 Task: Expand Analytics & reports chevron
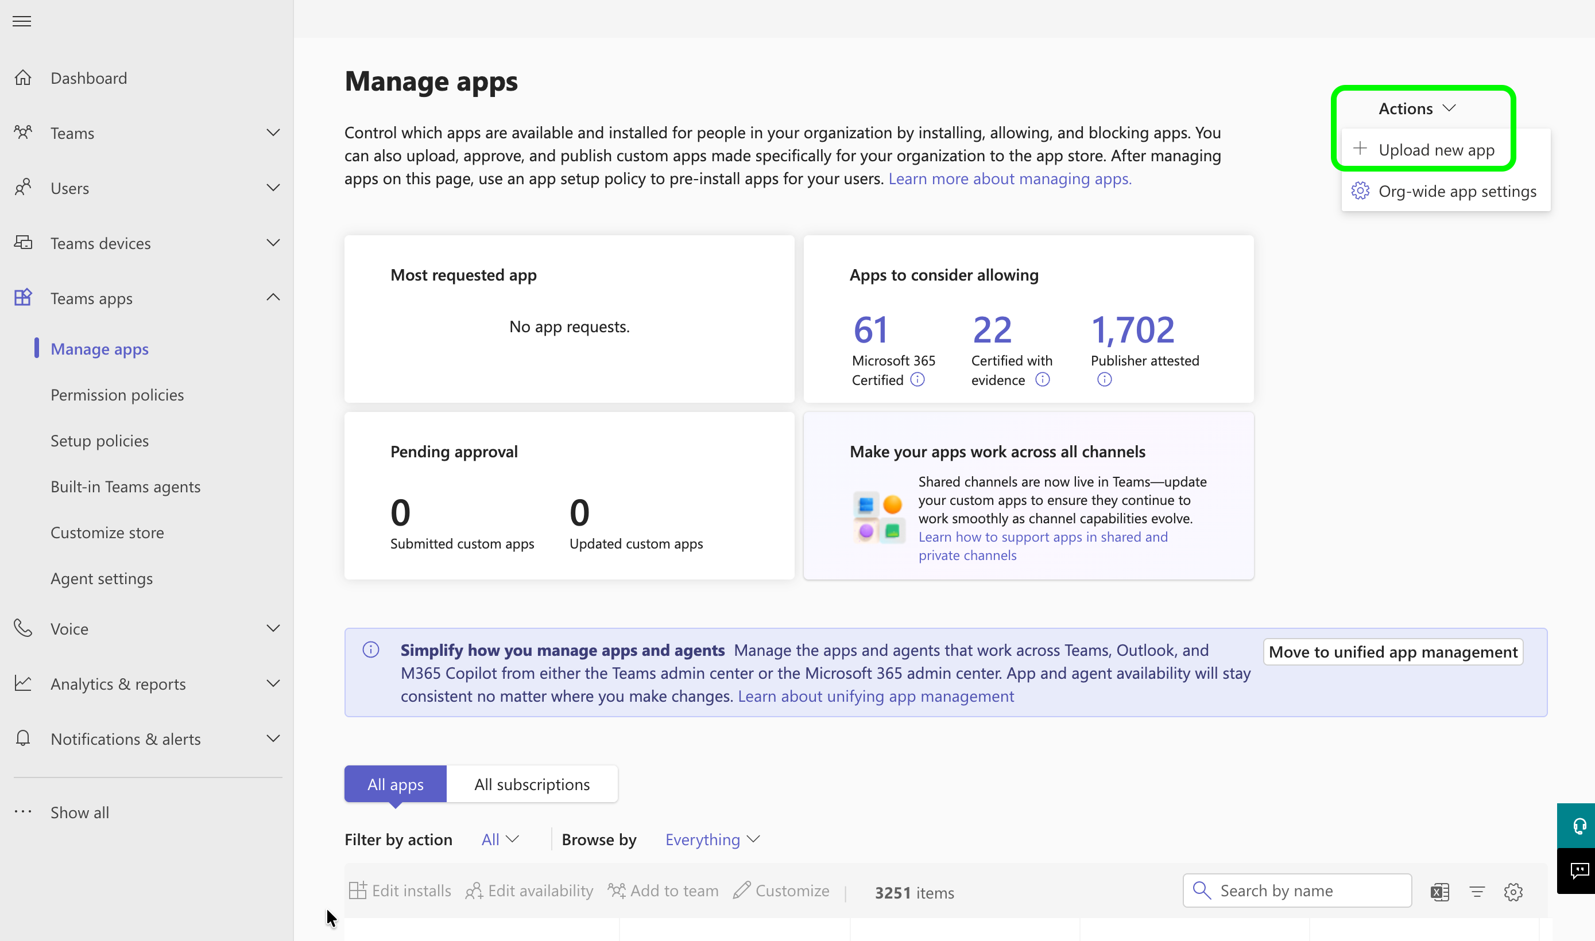point(273,683)
